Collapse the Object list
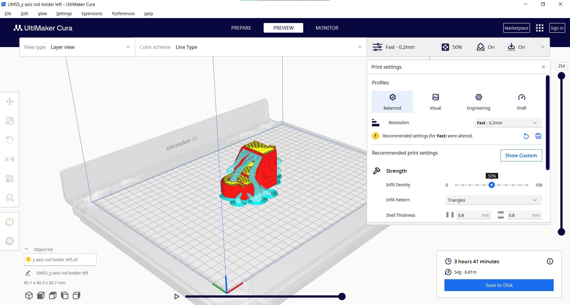 [26, 249]
